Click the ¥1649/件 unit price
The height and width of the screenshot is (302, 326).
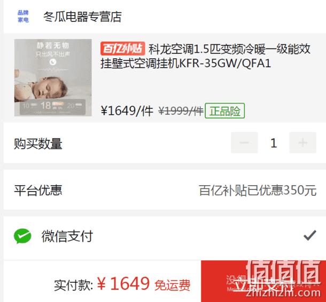pyautogui.click(x=127, y=111)
